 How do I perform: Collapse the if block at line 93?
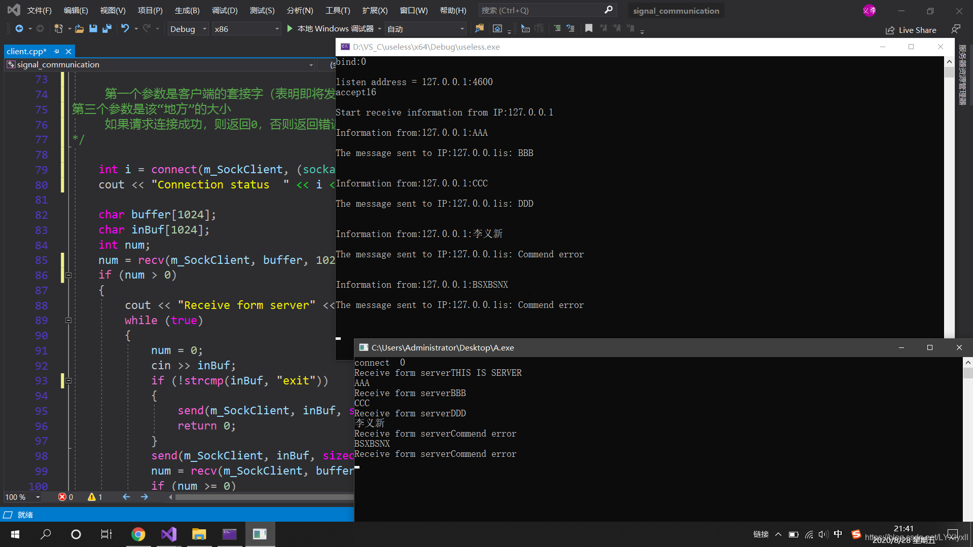[x=68, y=381]
